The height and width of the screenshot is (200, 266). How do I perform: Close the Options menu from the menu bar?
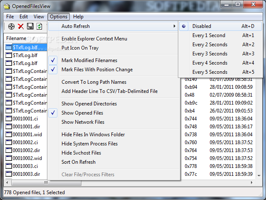59,17
